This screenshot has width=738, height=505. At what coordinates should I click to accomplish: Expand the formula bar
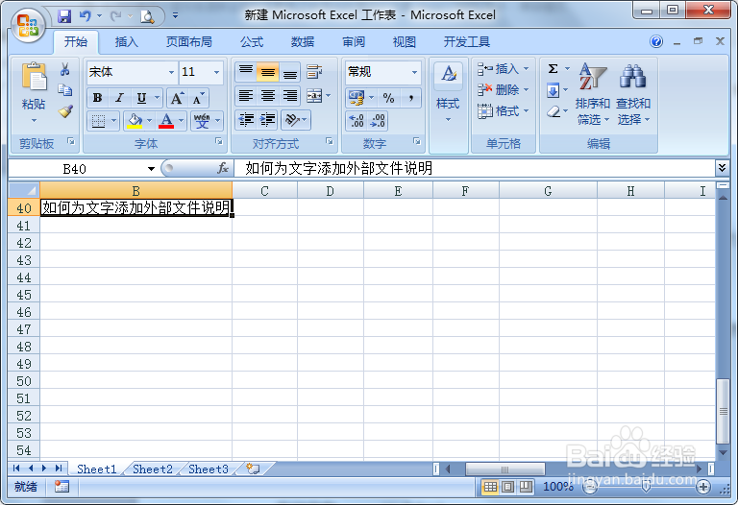point(722,167)
